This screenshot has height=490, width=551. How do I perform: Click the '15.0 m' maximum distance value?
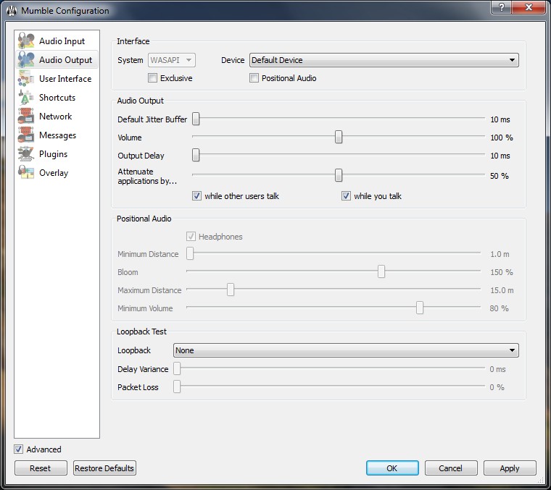[x=502, y=290]
